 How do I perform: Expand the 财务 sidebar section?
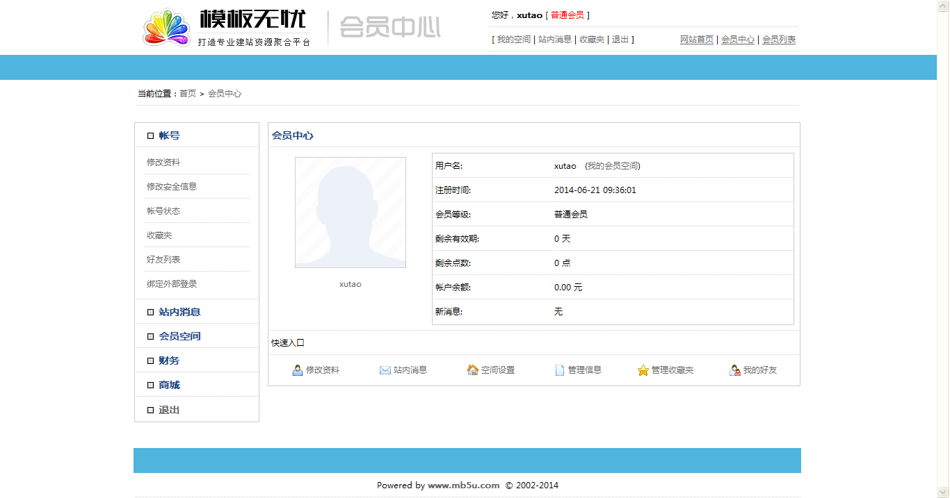pyautogui.click(x=169, y=360)
